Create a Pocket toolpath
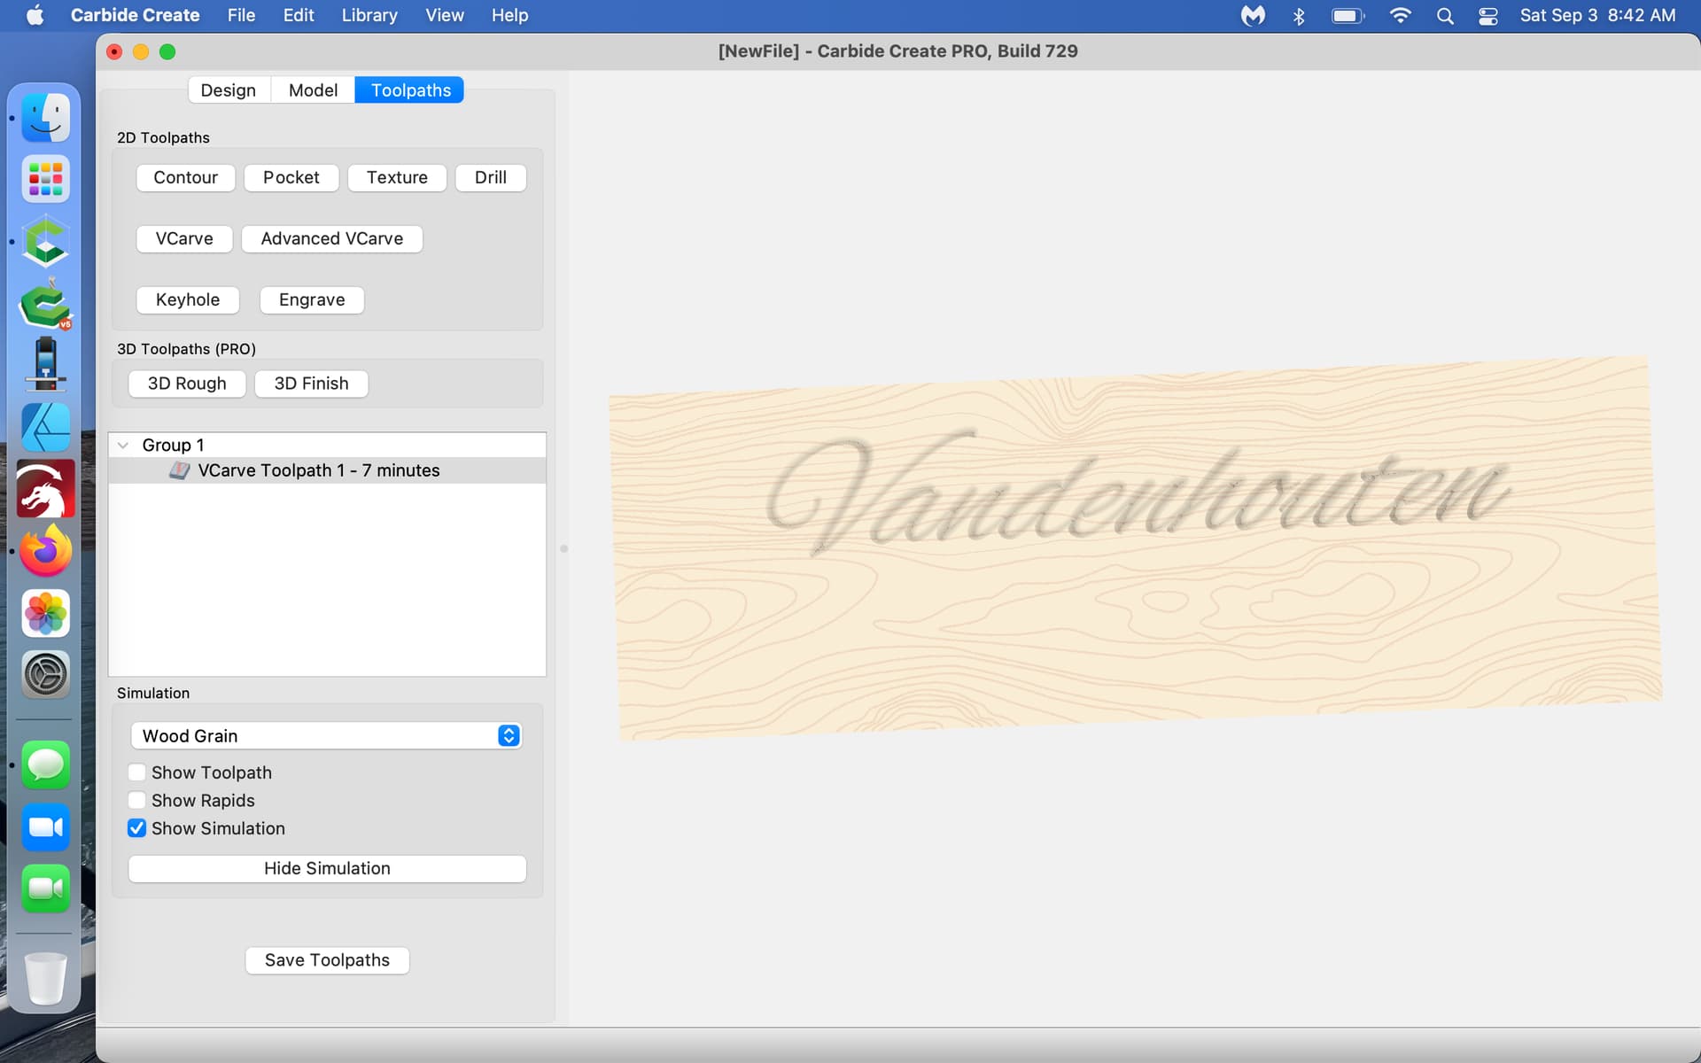 291,177
